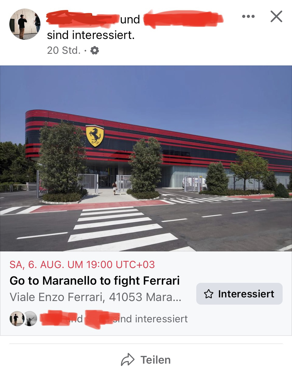Click the sind interessiert. header text
The image size is (292, 374).
[x=91, y=35]
